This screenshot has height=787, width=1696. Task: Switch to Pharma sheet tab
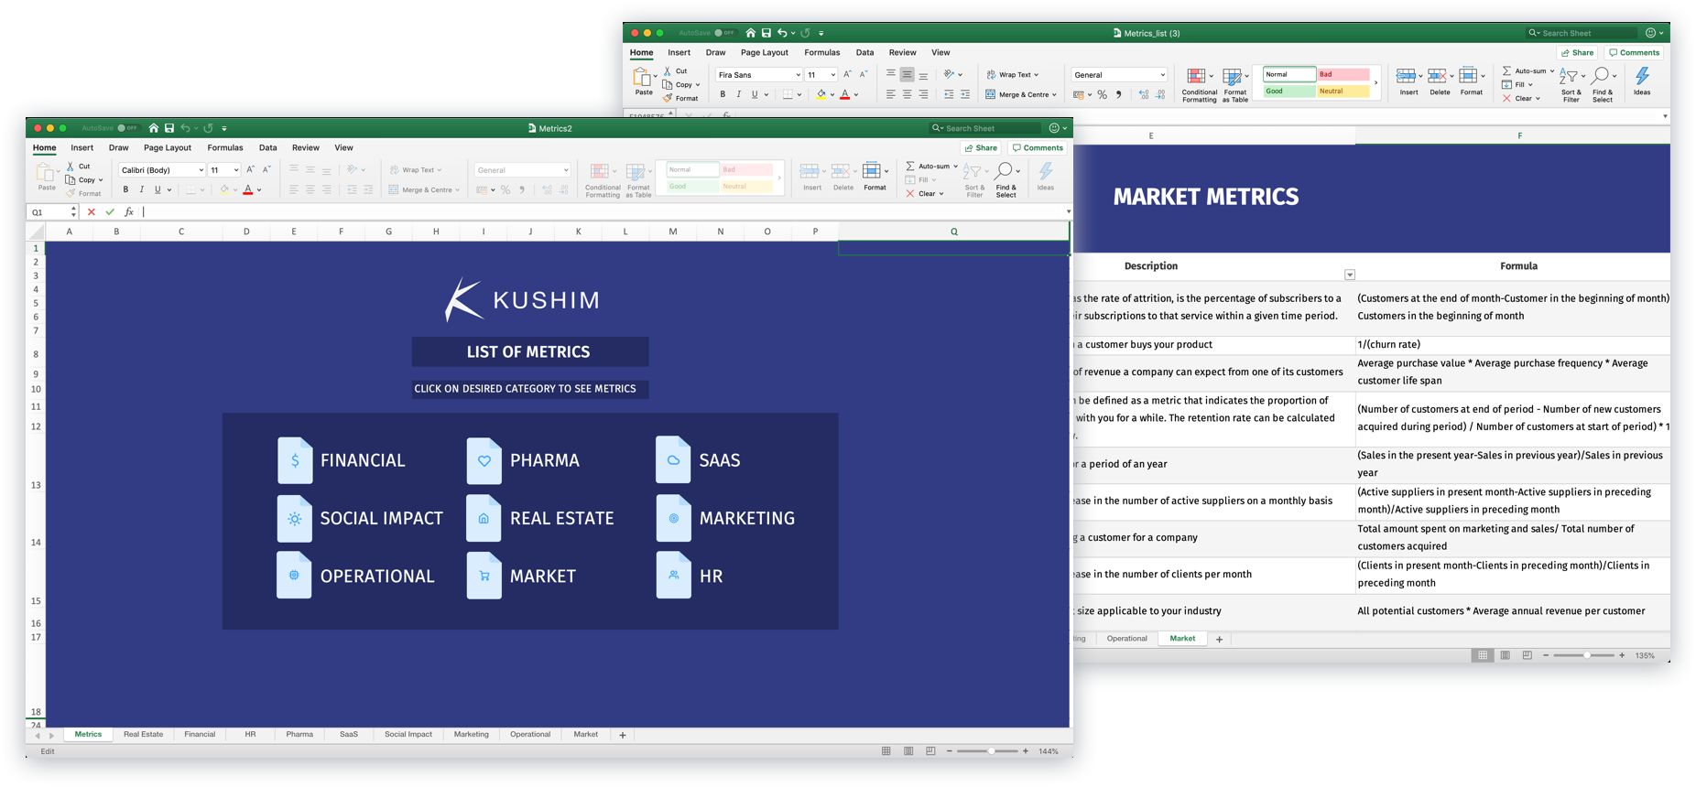299,735
